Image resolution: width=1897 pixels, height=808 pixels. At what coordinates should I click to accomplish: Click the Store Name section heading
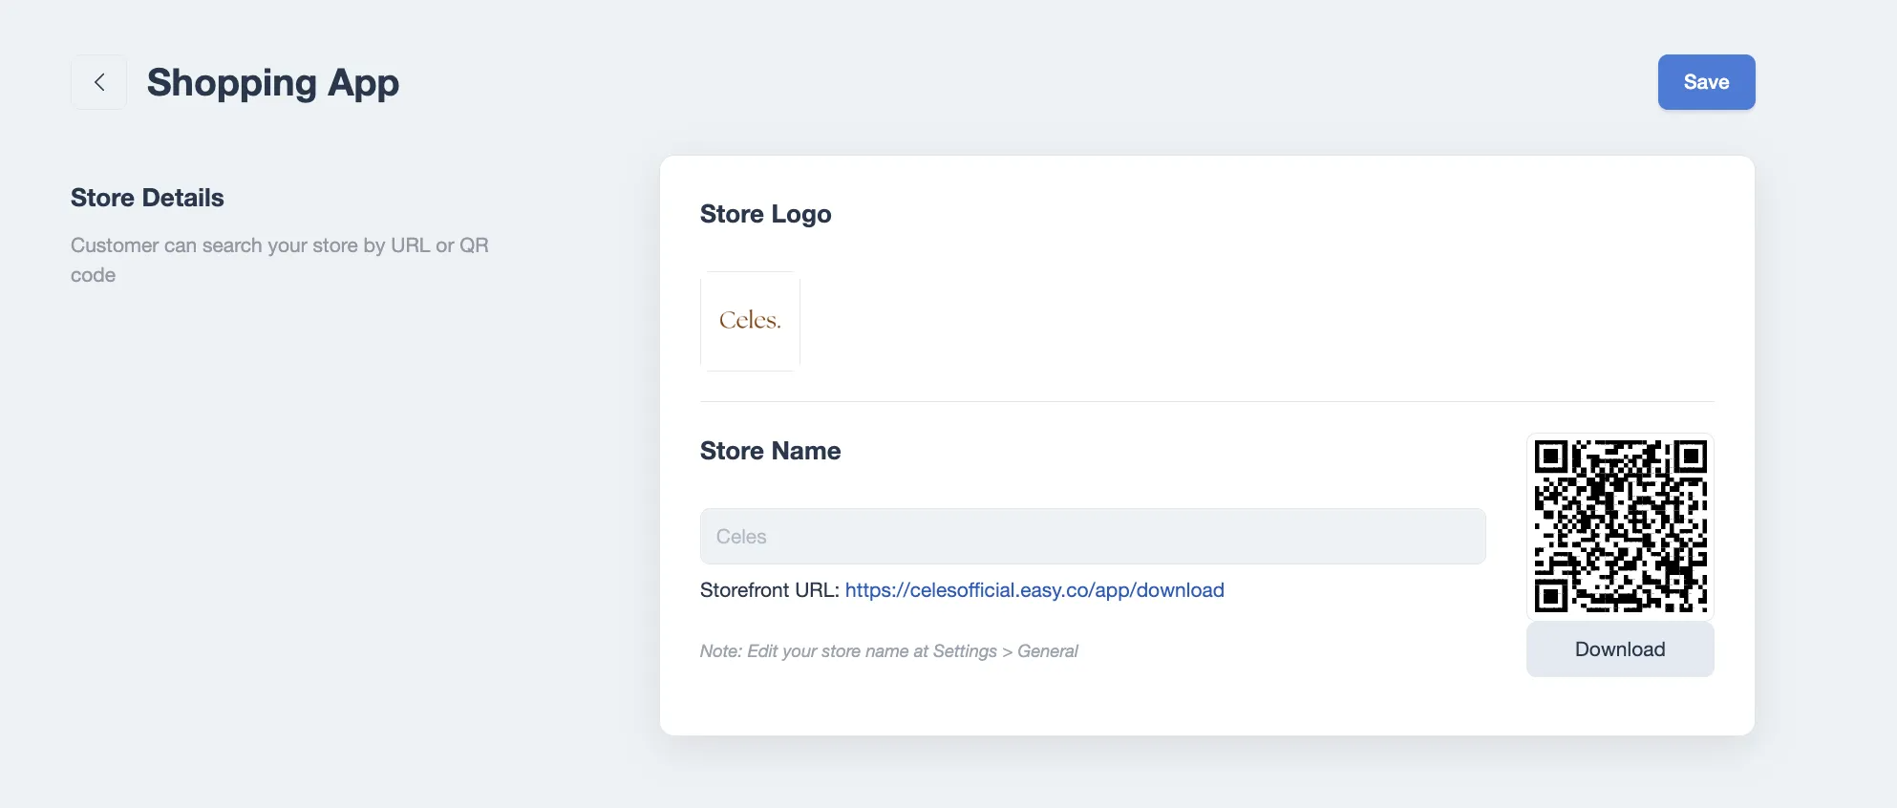click(x=770, y=450)
